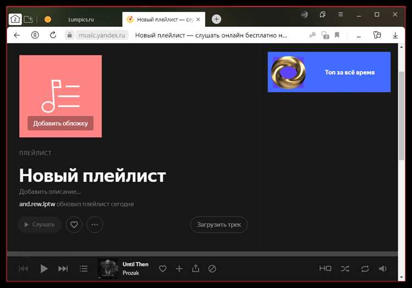Screen dimensions: 412x288
Task: Click the Until Then album cover
Action: 108,269
